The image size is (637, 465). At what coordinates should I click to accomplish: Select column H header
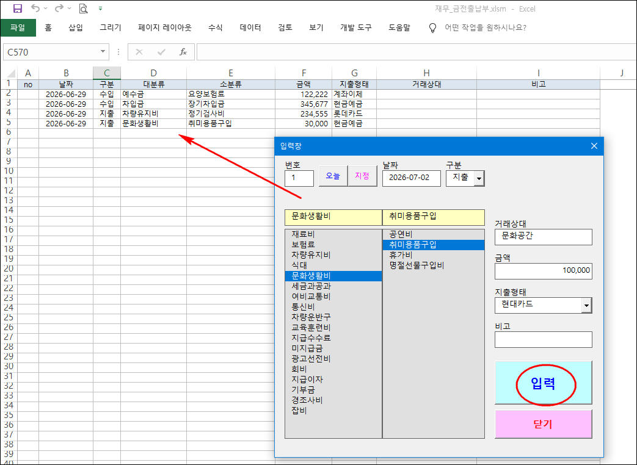[426, 73]
